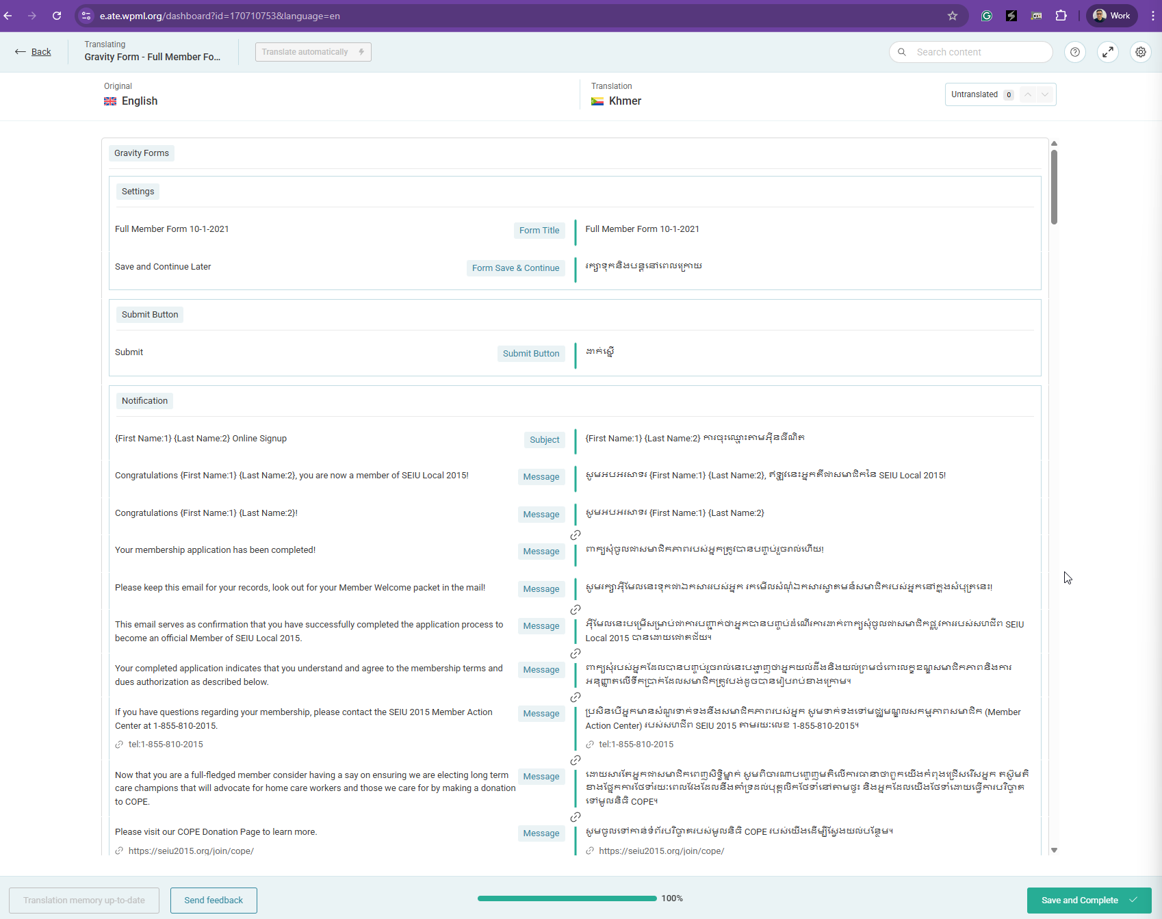View site information icon in address bar
This screenshot has width=1162, height=919.
pyautogui.click(x=86, y=16)
